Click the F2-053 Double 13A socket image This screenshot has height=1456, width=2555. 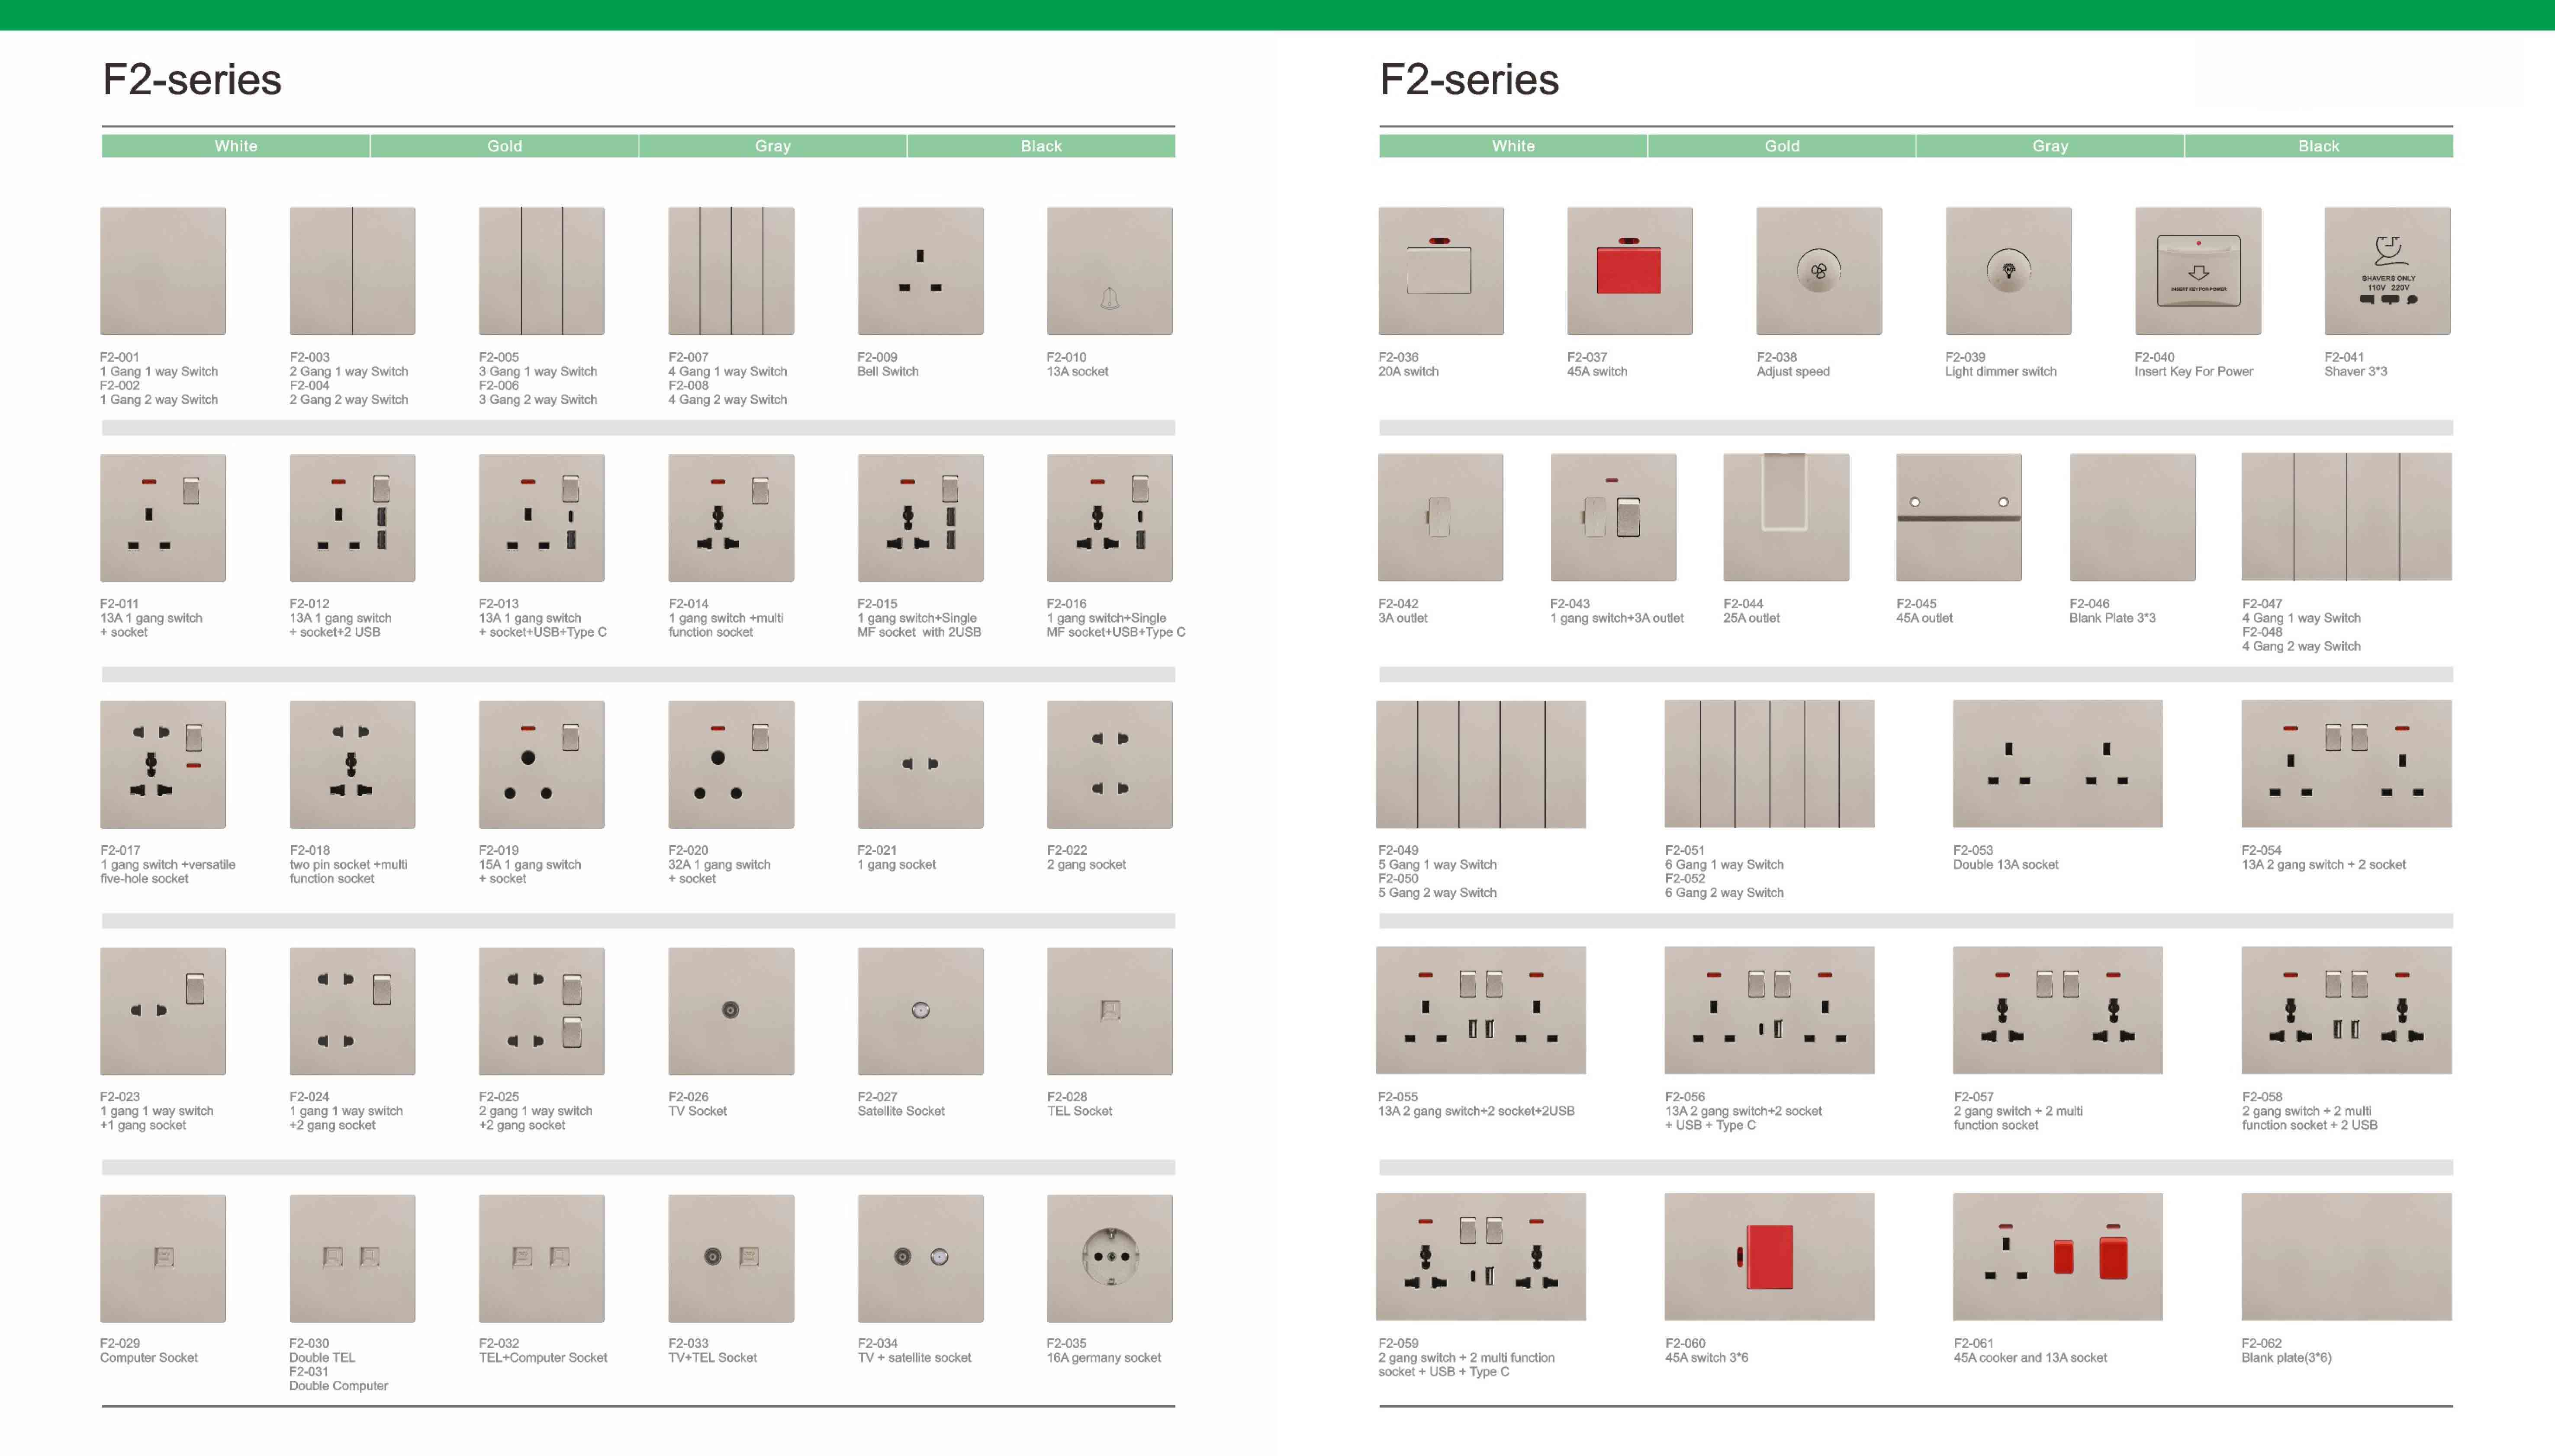[2057, 764]
